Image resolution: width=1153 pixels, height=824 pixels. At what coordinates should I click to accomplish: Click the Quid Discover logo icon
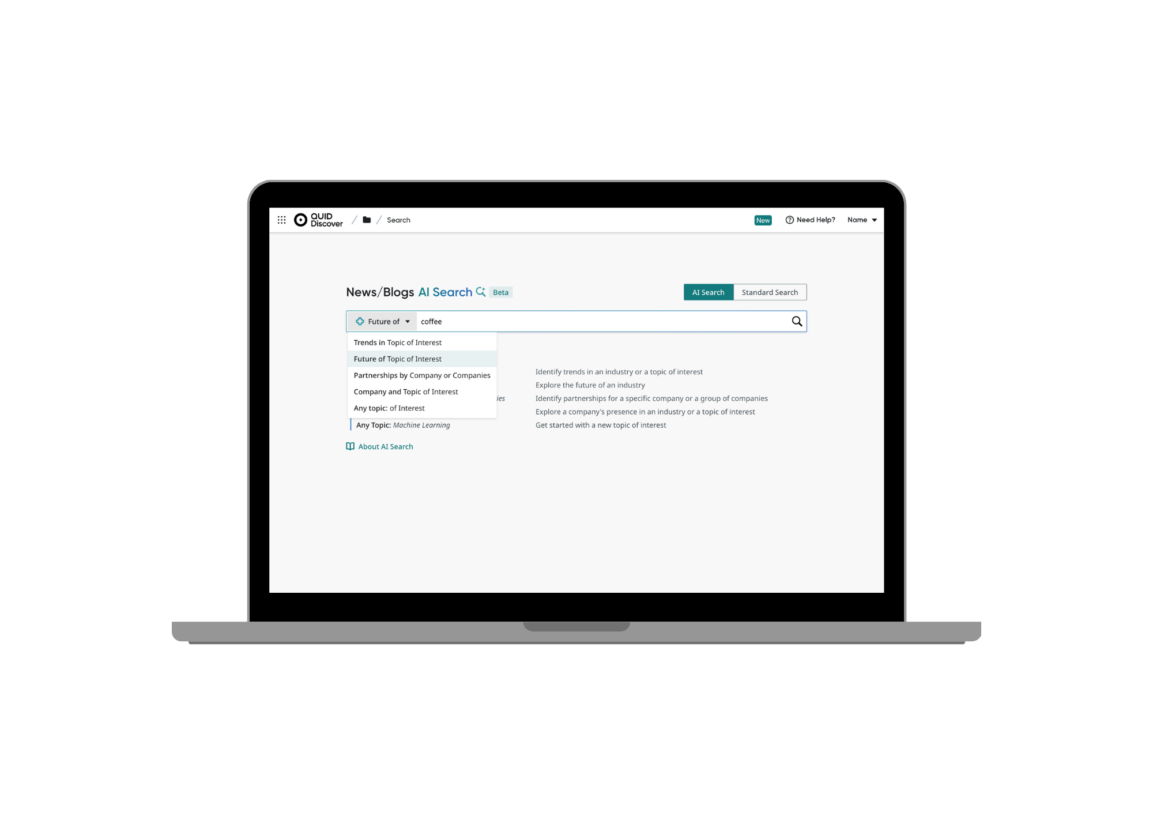coord(302,219)
